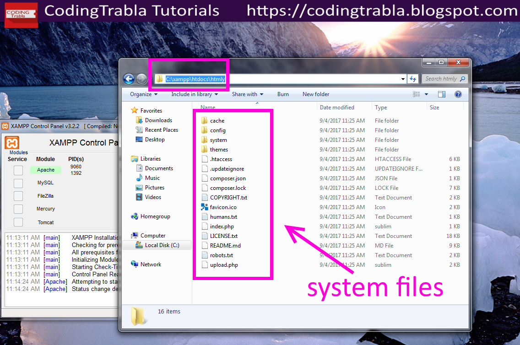The width and height of the screenshot is (520, 345).
Task: Click the Explorer Back navigation arrow
Action: (x=129, y=79)
